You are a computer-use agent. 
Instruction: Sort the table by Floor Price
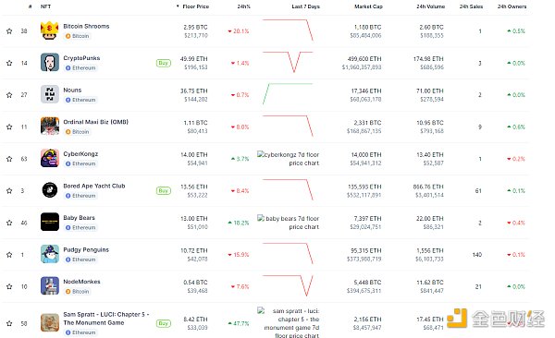click(x=193, y=6)
